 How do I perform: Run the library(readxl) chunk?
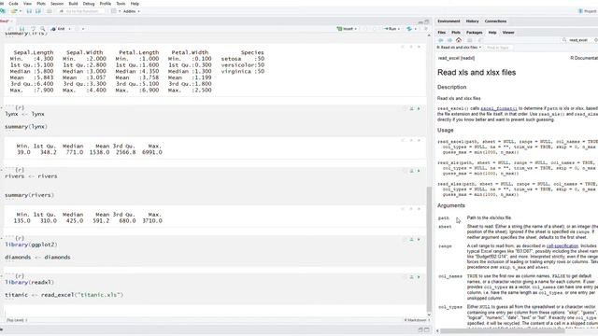click(419, 277)
